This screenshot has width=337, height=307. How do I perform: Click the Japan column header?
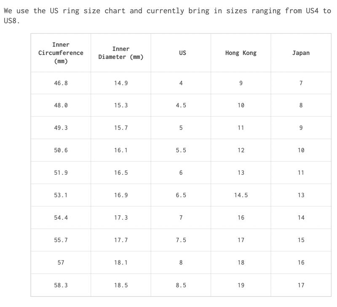[301, 53]
